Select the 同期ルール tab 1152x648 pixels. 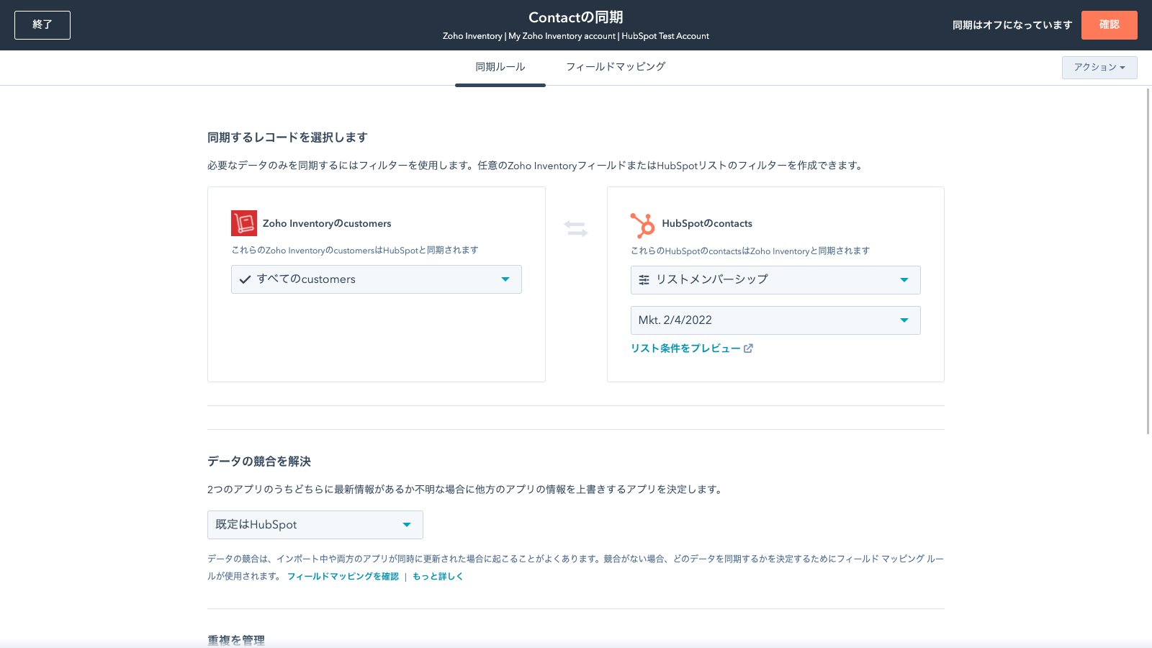(x=500, y=66)
